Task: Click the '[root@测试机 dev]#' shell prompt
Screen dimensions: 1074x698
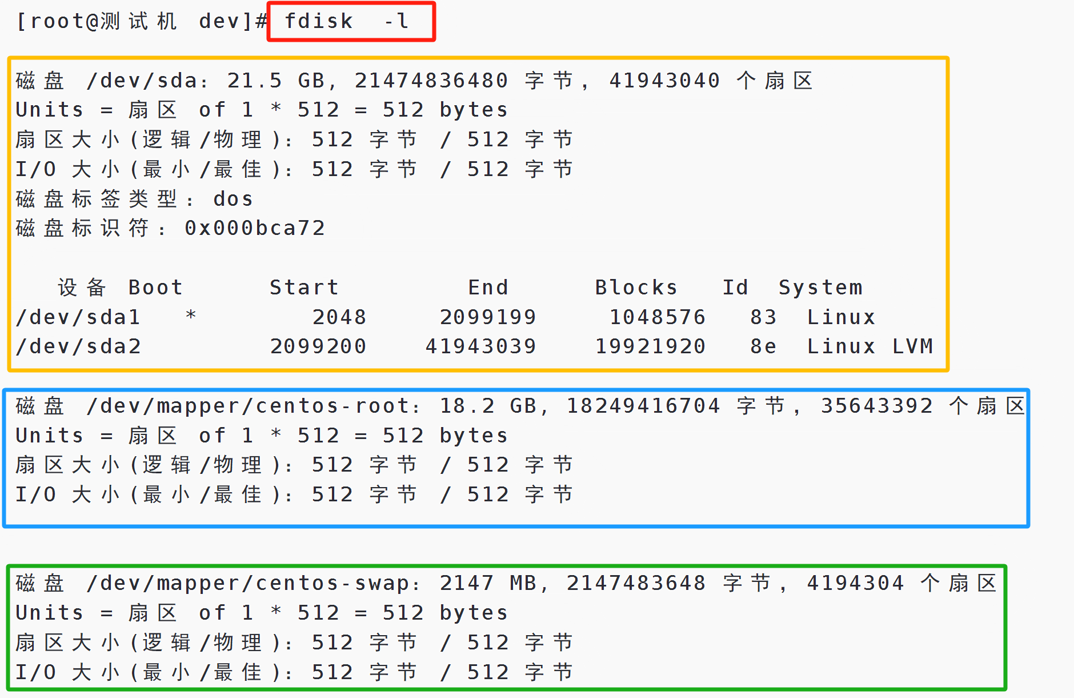Action: coord(142,22)
